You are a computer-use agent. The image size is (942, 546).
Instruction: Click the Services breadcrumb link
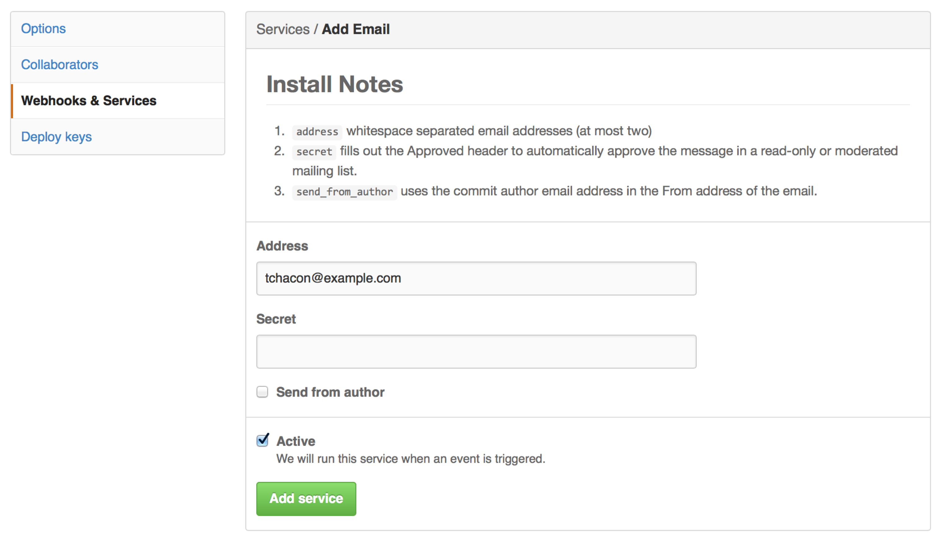(x=283, y=29)
